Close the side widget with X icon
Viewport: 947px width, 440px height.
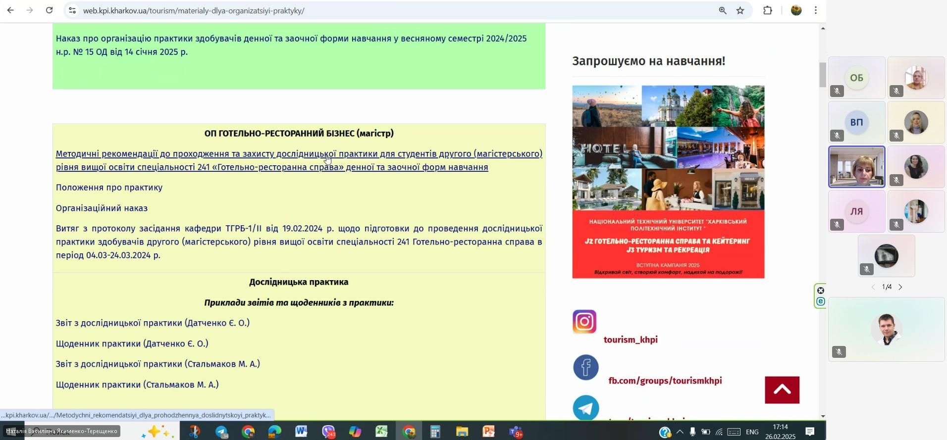(x=821, y=291)
